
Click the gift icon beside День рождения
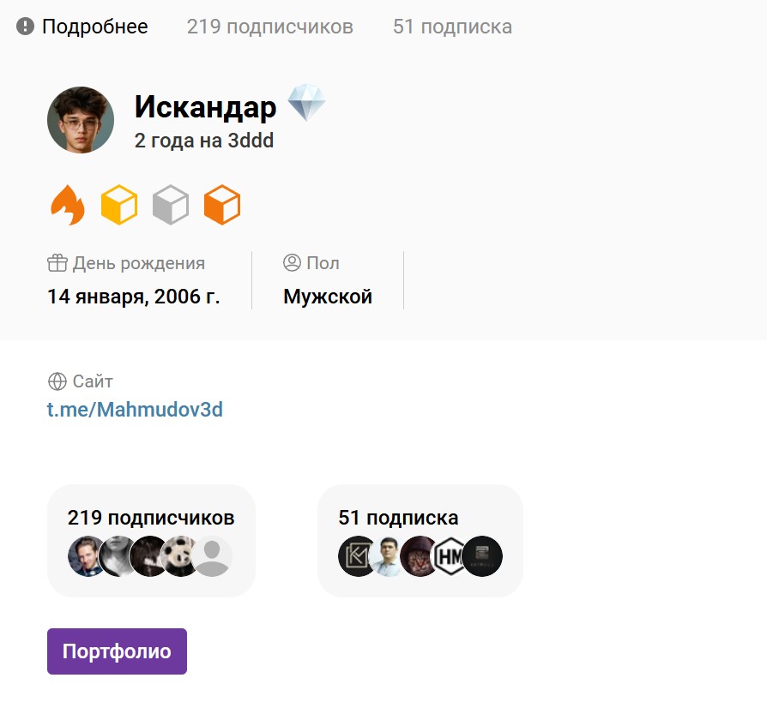[x=57, y=263]
